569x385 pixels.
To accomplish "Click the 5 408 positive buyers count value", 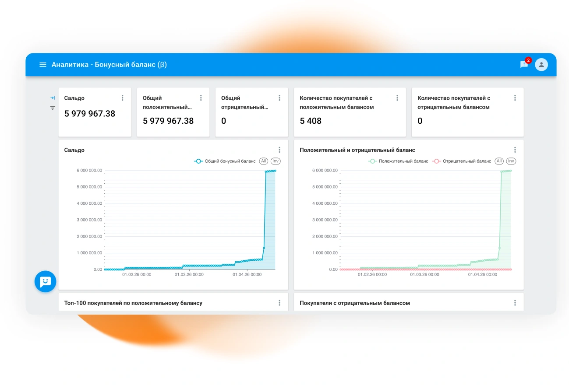I will coord(311,121).
